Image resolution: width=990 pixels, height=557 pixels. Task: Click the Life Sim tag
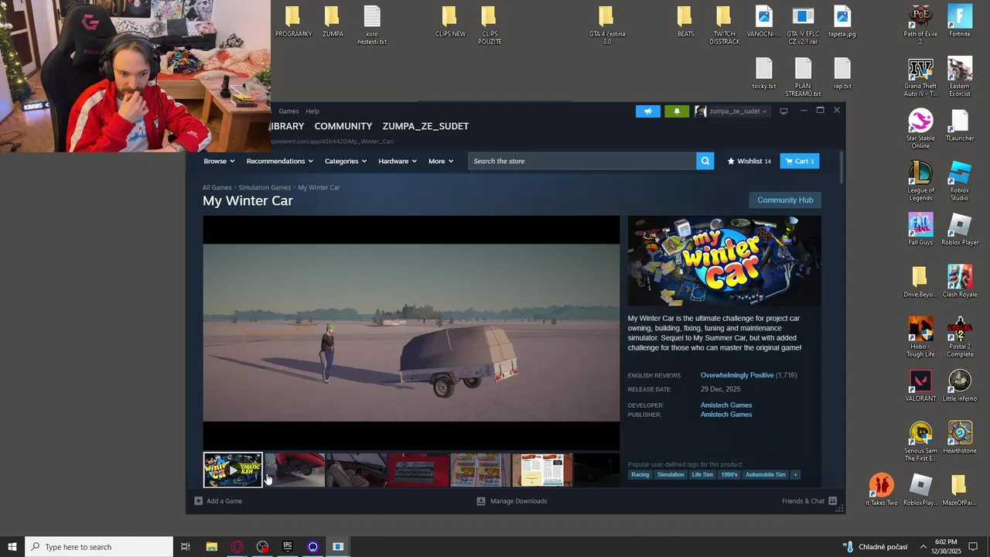coord(702,474)
